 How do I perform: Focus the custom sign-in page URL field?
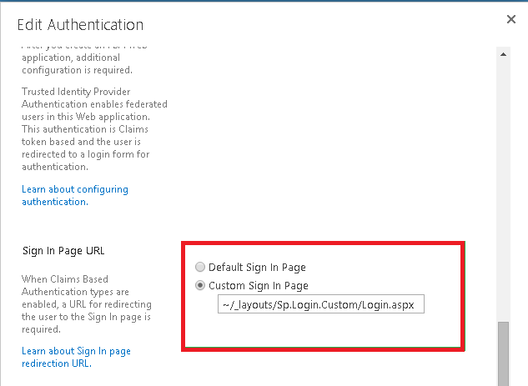pos(321,304)
